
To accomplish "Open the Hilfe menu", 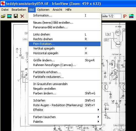I will (69, 10).
